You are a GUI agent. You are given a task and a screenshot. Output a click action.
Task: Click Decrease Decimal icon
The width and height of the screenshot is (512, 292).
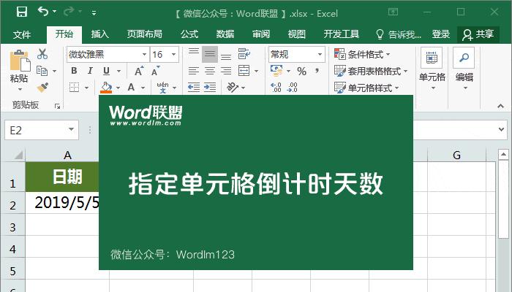point(293,88)
